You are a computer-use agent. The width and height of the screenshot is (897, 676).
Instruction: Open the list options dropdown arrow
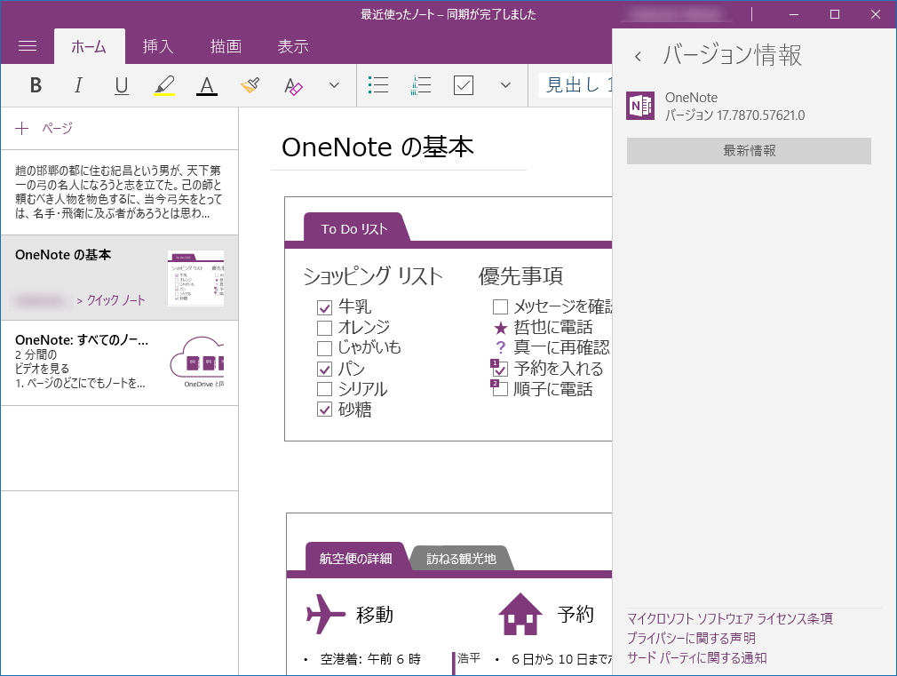click(x=504, y=84)
